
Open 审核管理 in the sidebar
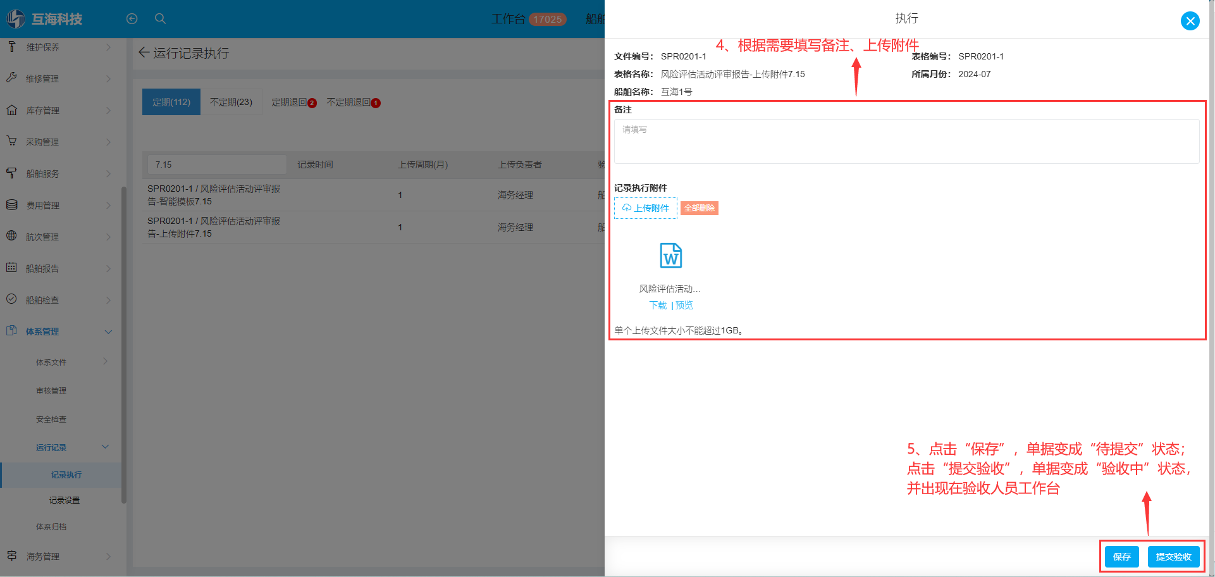point(51,390)
